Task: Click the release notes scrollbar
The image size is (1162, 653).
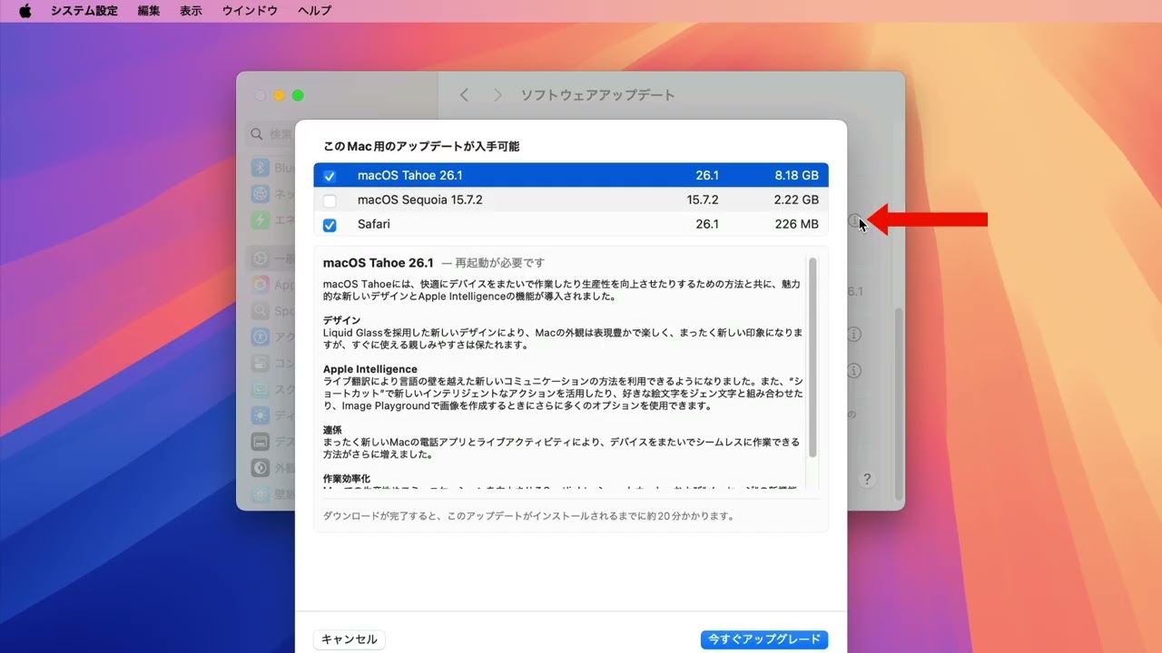Action: click(812, 357)
